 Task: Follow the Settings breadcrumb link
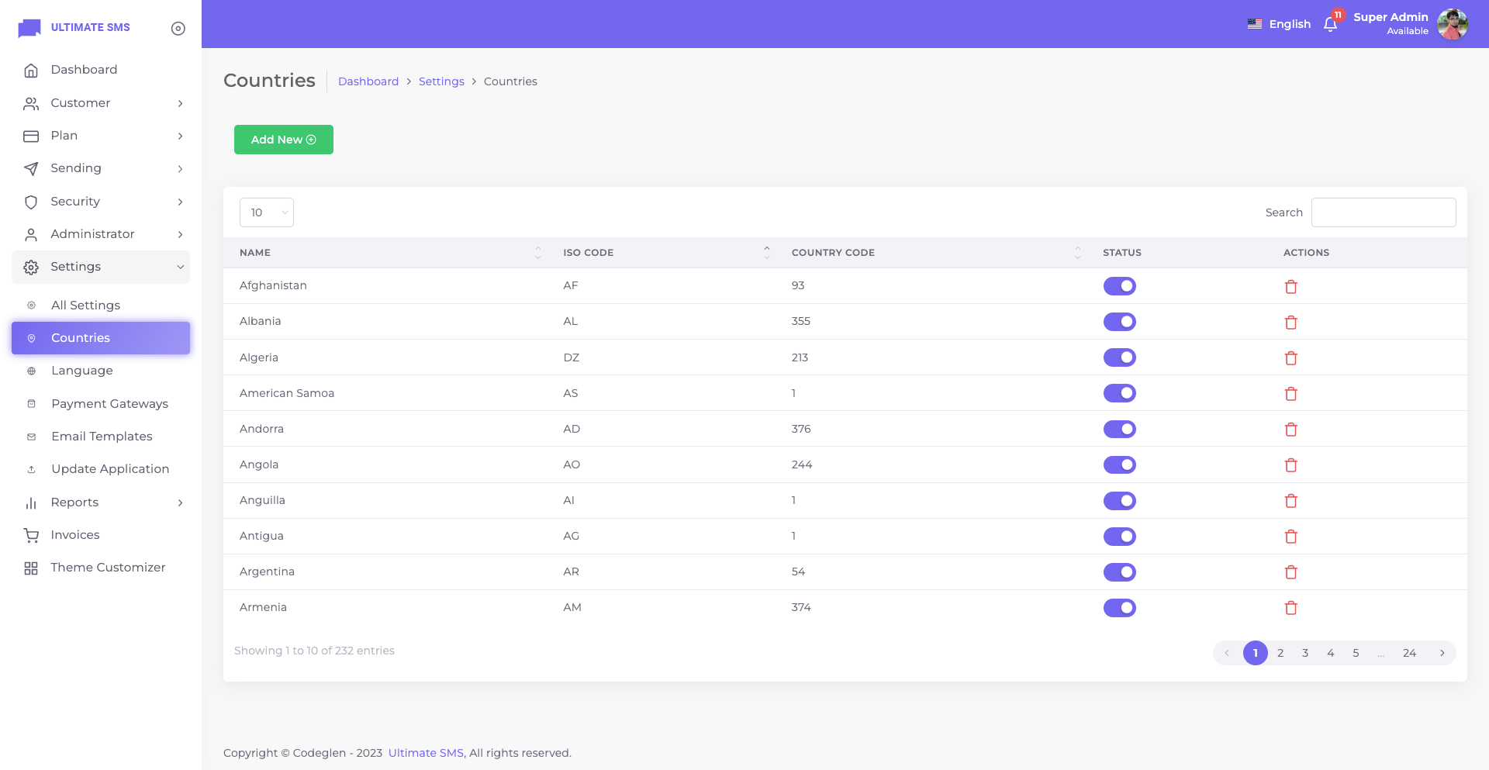click(x=441, y=81)
